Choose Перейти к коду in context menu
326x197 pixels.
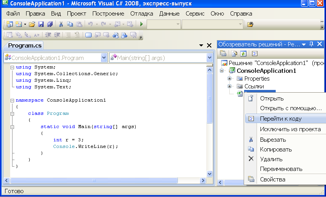[286, 119]
